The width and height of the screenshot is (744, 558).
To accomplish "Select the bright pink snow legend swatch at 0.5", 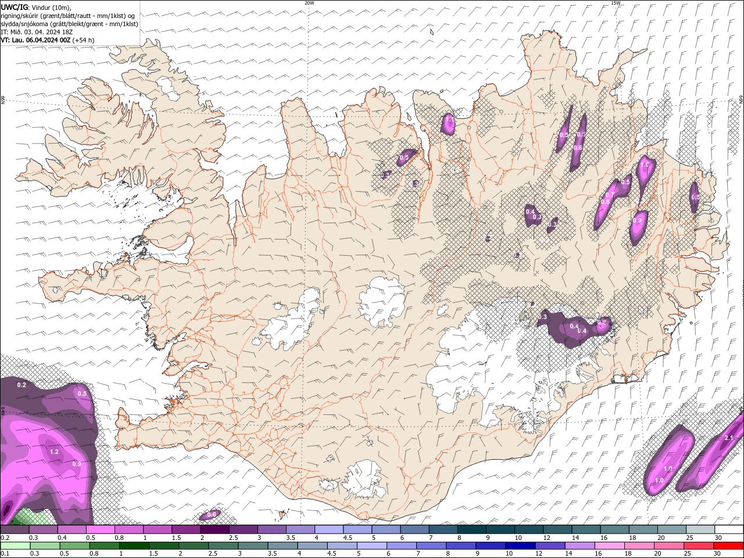I will [x=100, y=530].
